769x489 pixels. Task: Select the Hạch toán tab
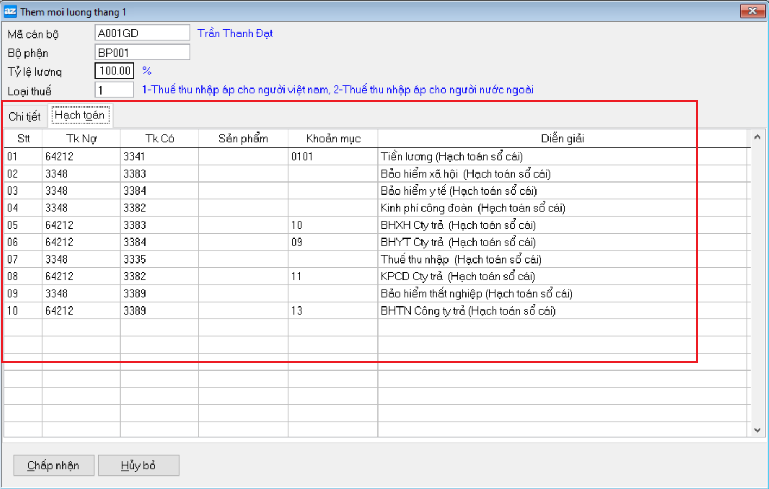80,115
